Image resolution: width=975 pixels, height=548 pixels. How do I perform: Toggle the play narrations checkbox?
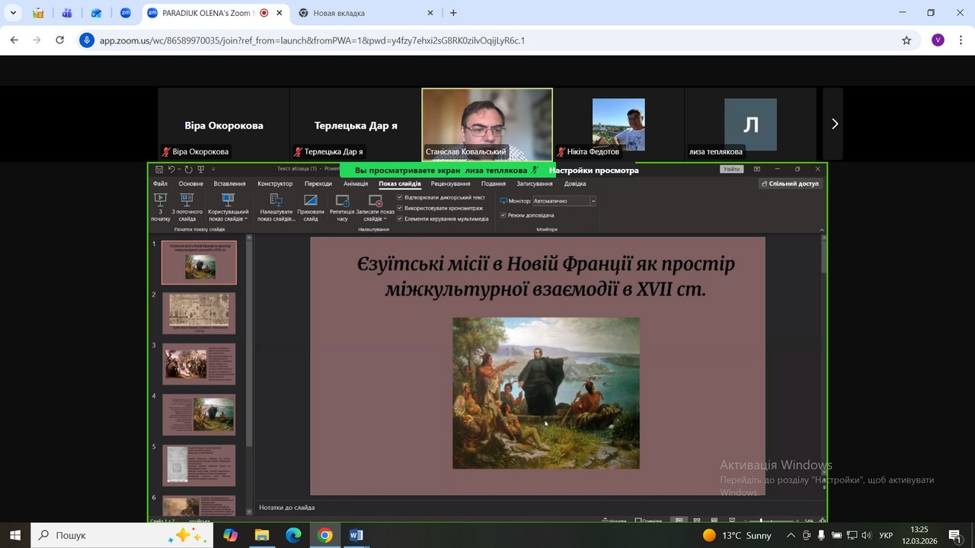pos(400,197)
